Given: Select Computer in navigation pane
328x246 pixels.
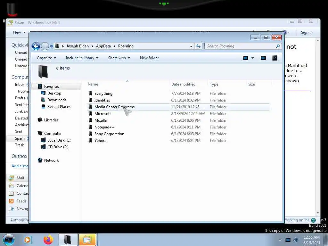Looking at the screenshot, I should point(53,134).
